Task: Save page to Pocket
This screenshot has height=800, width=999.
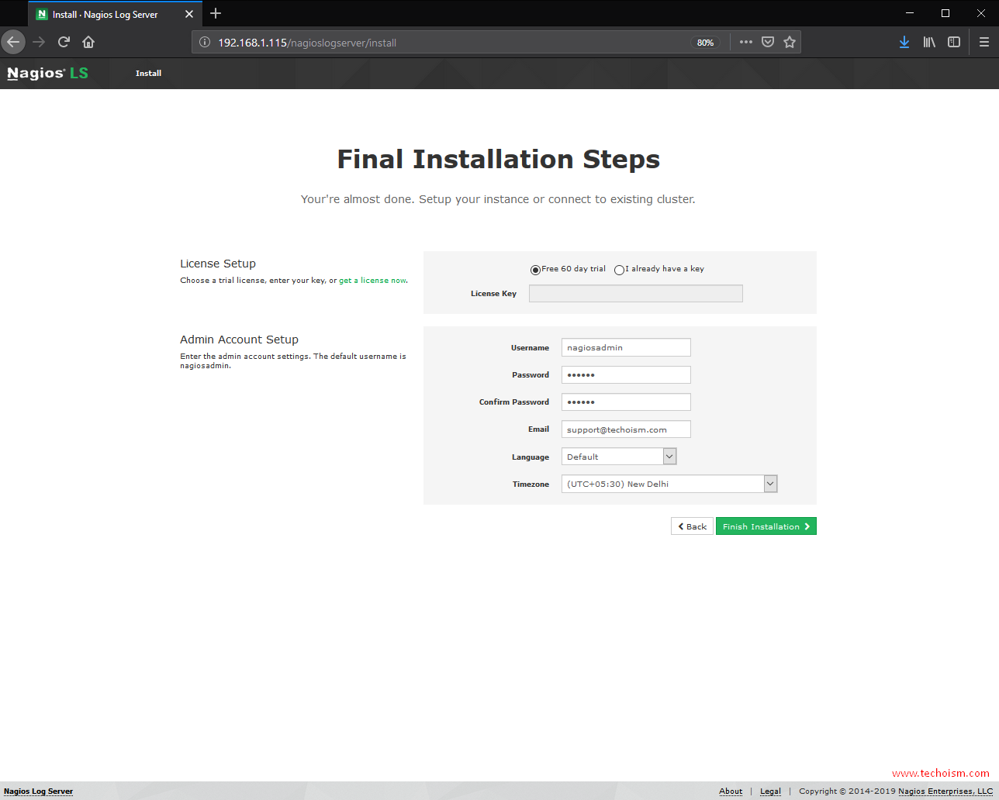Action: 768,42
